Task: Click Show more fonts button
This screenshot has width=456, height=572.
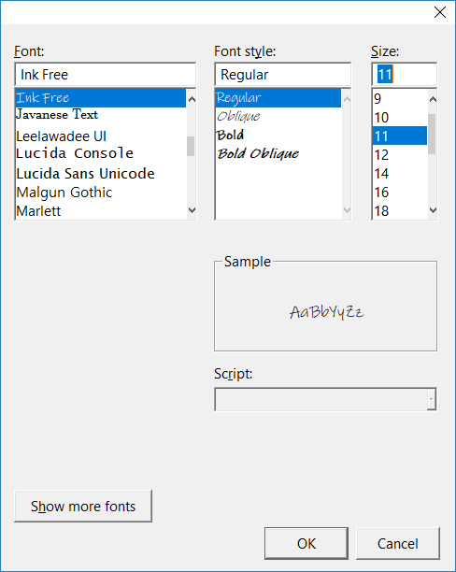Action: tap(83, 506)
